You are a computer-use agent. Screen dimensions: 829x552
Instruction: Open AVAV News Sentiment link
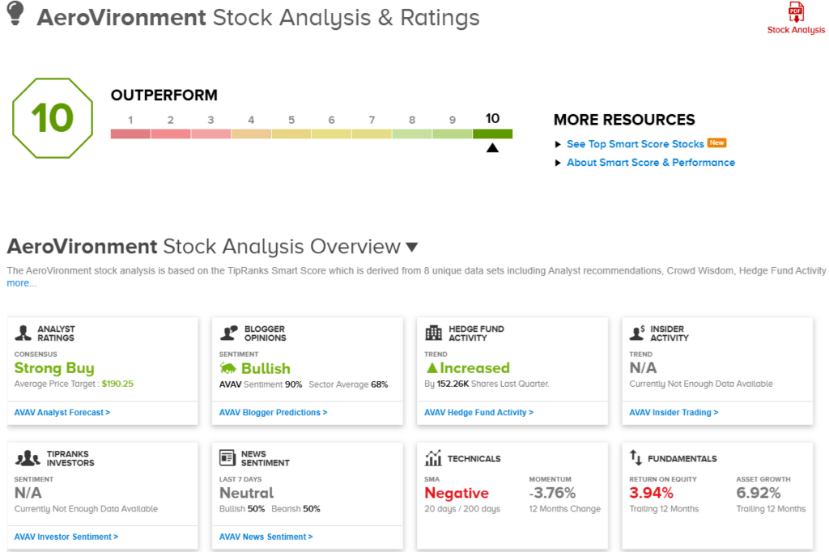[x=266, y=537]
